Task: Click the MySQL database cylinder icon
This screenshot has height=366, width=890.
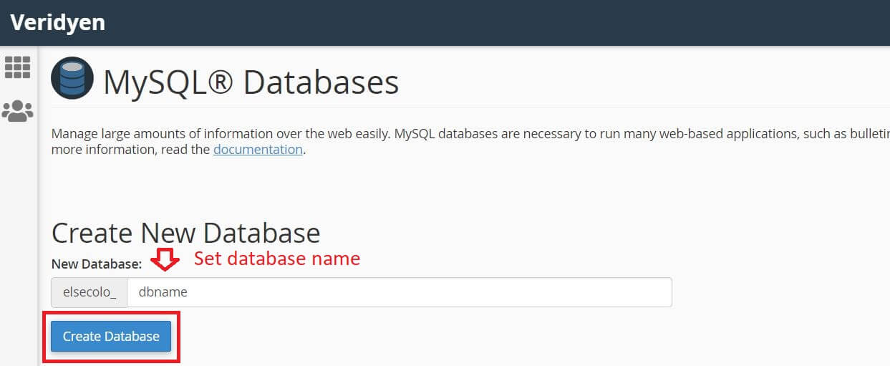Action: click(72, 78)
